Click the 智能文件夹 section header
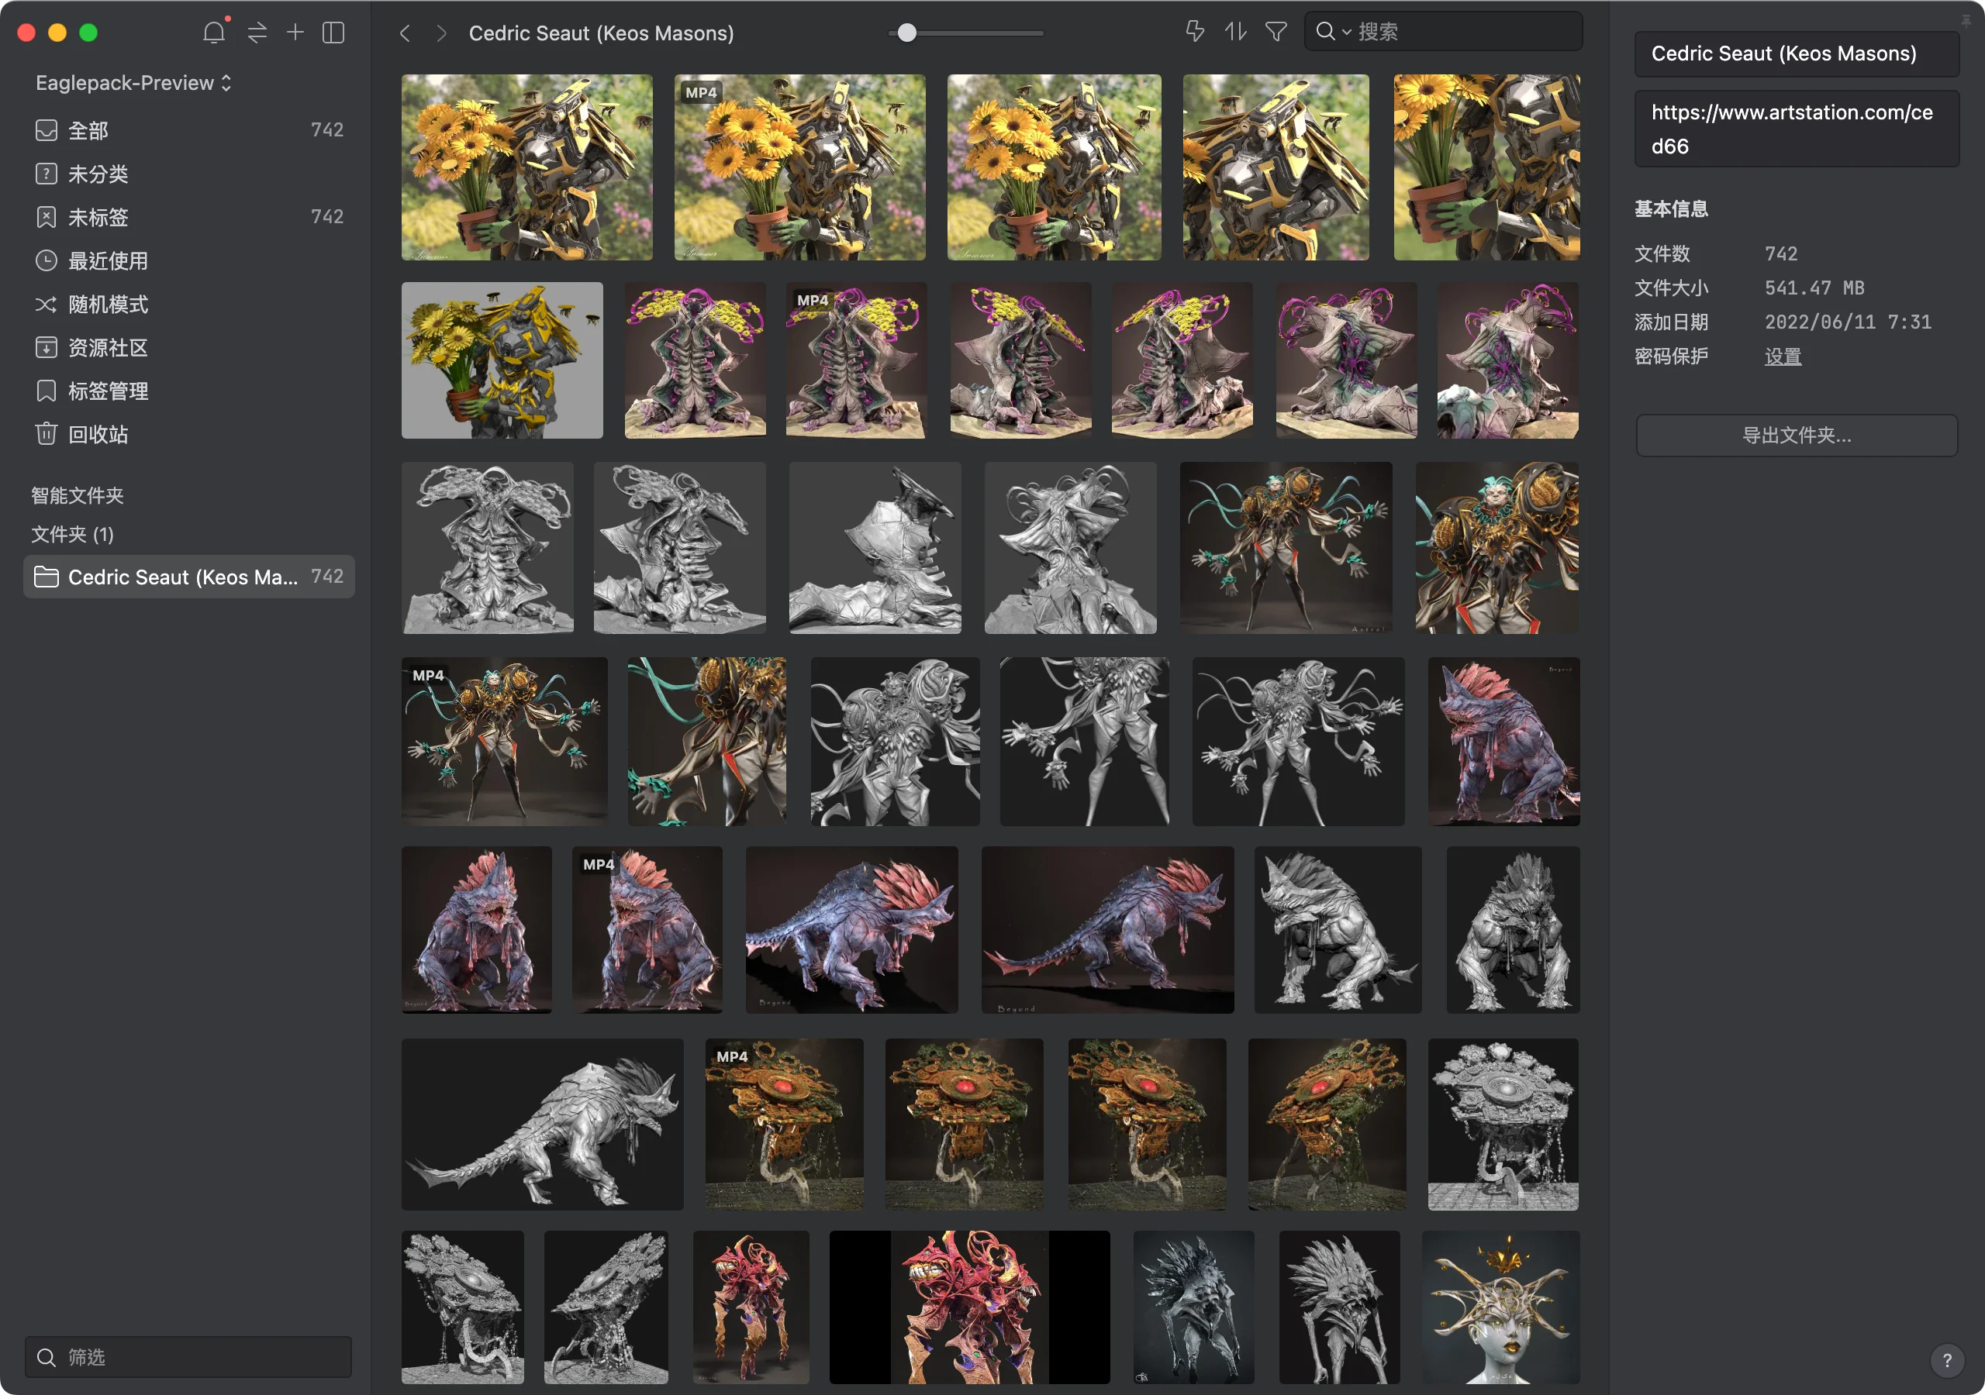The height and width of the screenshot is (1395, 1985). (x=77, y=495)
